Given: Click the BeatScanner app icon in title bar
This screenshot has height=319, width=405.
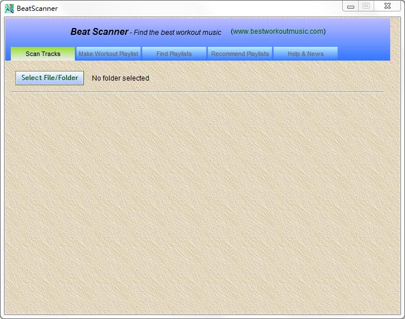Looking at the screenshot, I should coord(9,9).
